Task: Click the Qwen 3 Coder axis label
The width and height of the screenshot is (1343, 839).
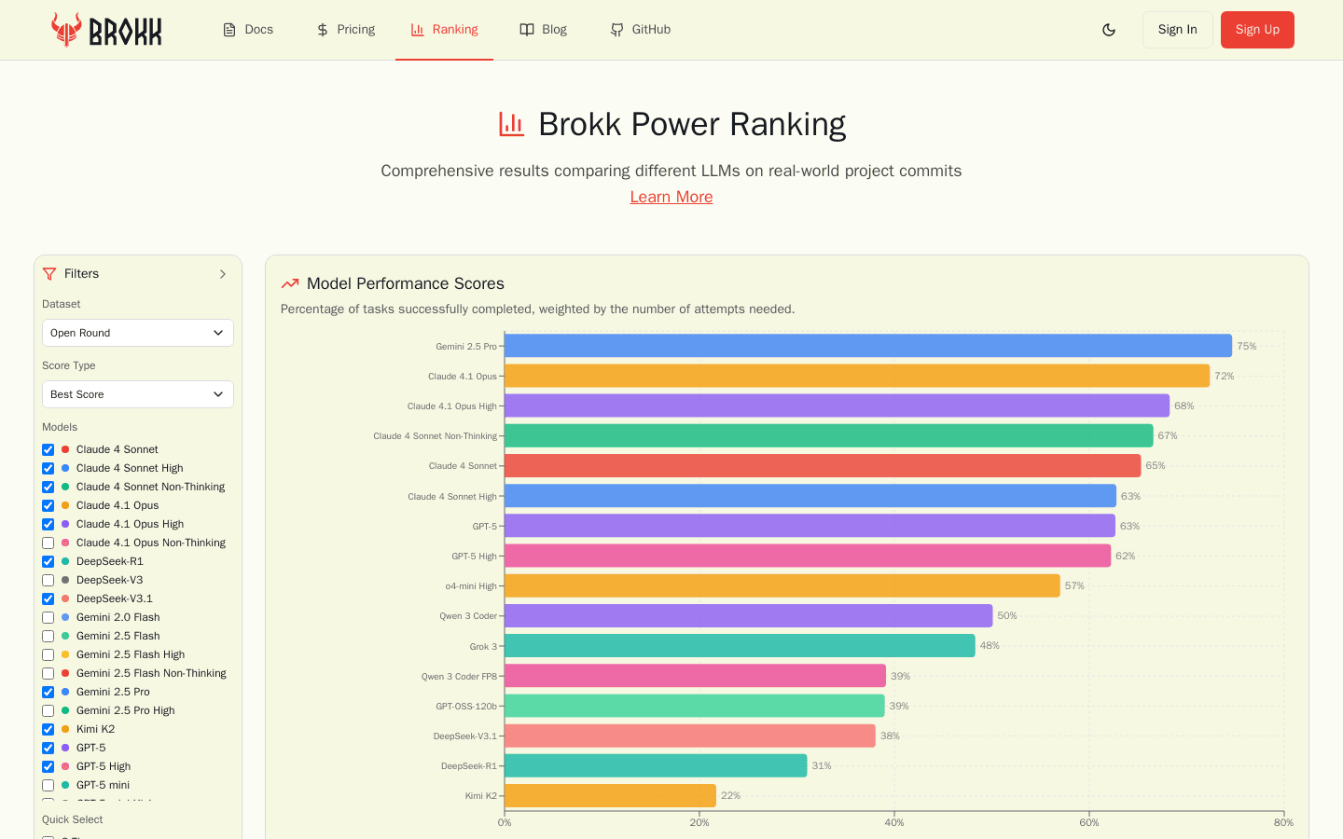Action: tap(468, 616)
